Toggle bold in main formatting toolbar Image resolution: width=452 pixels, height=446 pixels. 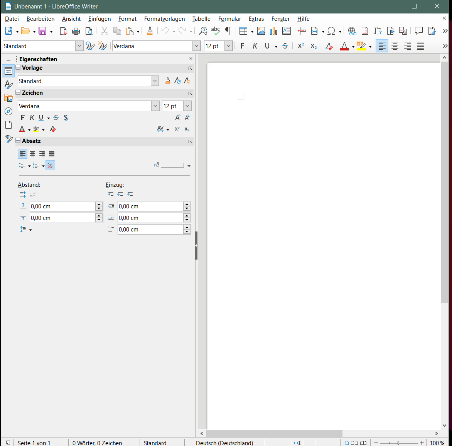243,46
